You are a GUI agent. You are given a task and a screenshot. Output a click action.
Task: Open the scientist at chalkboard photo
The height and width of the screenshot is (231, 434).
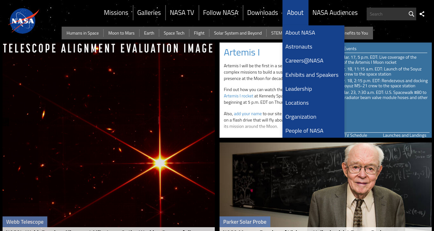326,179
